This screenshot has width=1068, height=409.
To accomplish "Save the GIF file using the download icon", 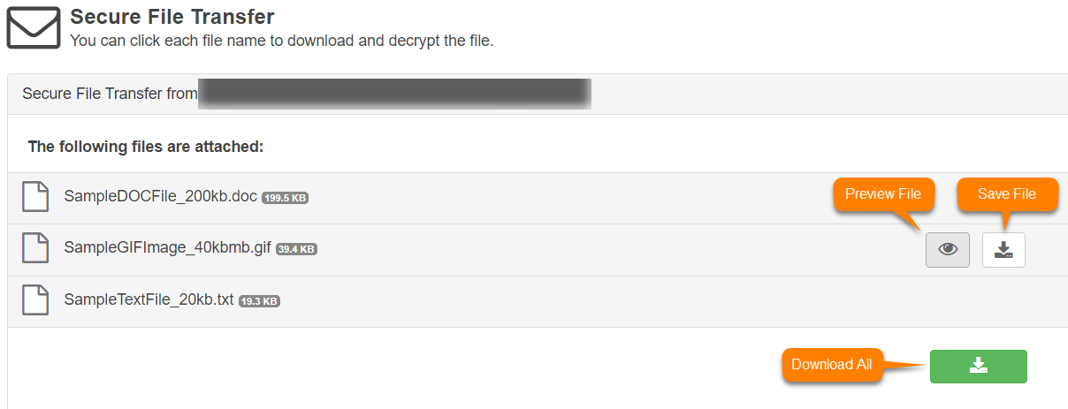I will pos(1003,250).
